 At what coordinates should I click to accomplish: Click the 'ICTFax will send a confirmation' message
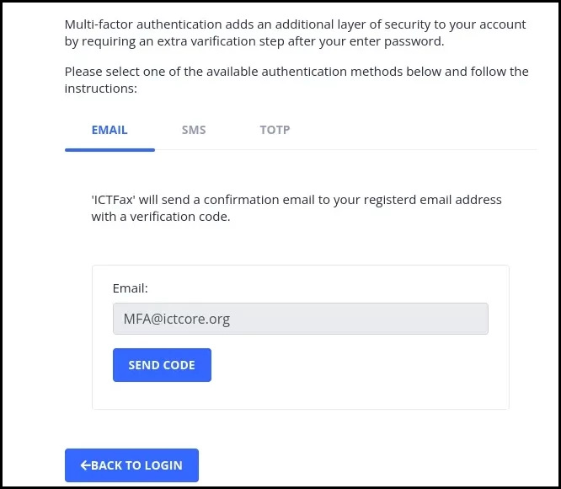[x=297, y=208]
